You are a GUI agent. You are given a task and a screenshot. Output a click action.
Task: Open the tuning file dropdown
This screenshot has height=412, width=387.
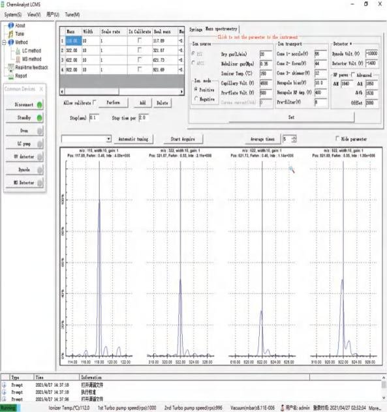point(108,139)
